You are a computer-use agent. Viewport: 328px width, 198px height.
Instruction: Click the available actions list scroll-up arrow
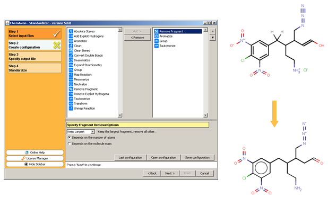tap(120, 30)
